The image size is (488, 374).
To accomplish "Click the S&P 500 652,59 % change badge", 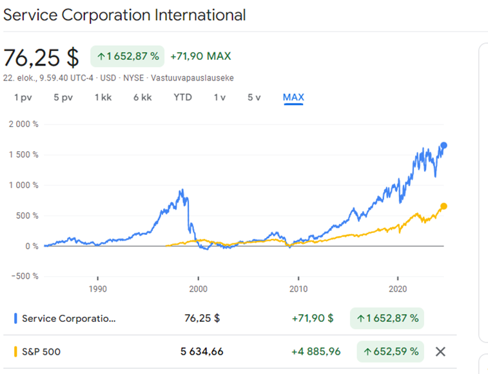I will (x=391, y=351).
